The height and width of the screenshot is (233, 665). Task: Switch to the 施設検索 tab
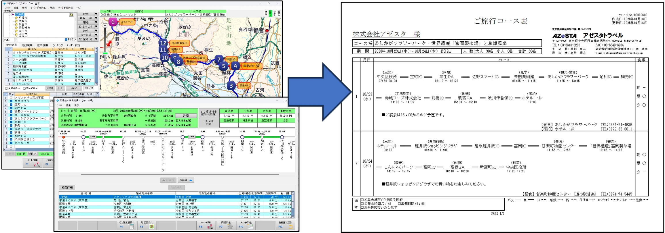click(27, 45)
